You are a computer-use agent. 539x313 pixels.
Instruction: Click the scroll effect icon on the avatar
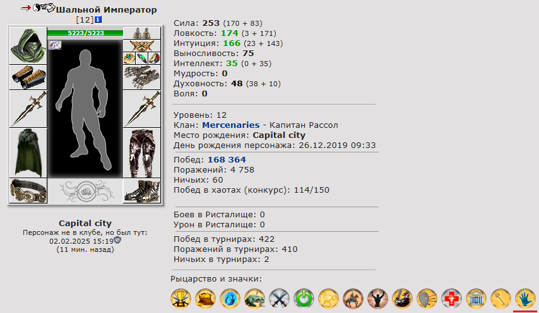point(55,45)
